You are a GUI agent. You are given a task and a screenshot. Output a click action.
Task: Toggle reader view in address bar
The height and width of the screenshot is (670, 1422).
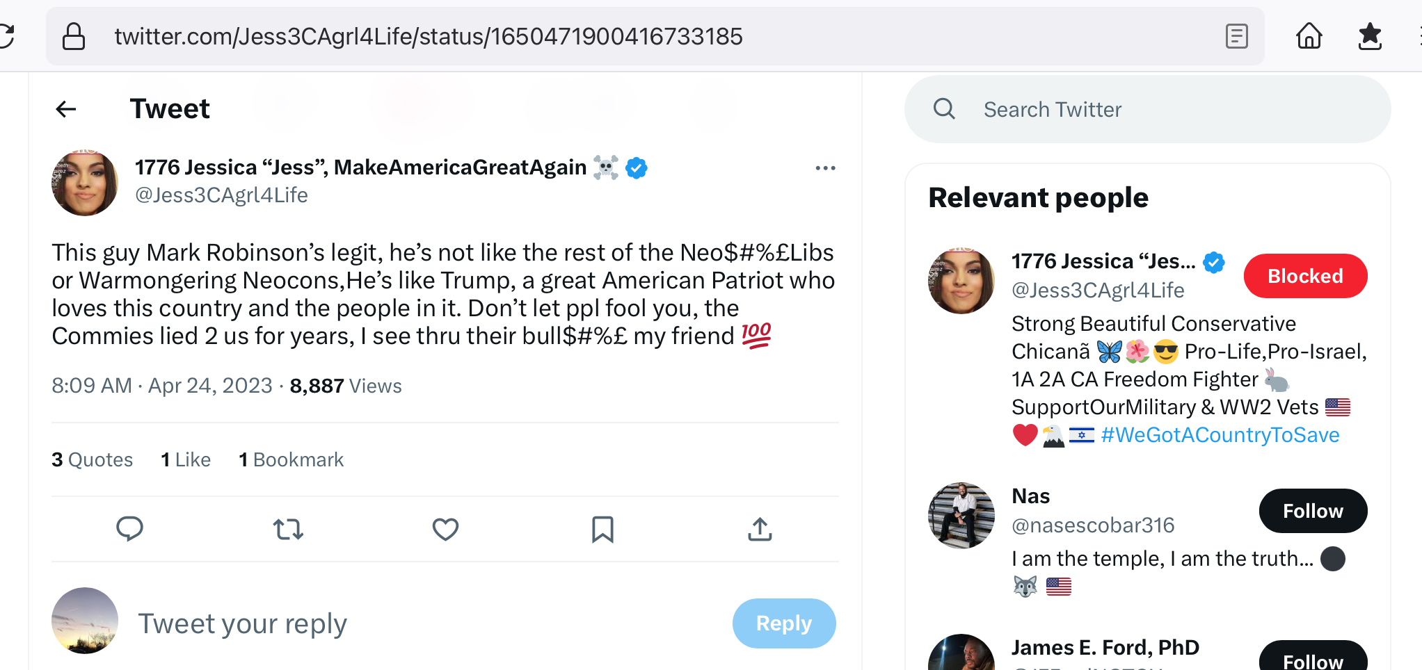click(x=1236, y=36)
